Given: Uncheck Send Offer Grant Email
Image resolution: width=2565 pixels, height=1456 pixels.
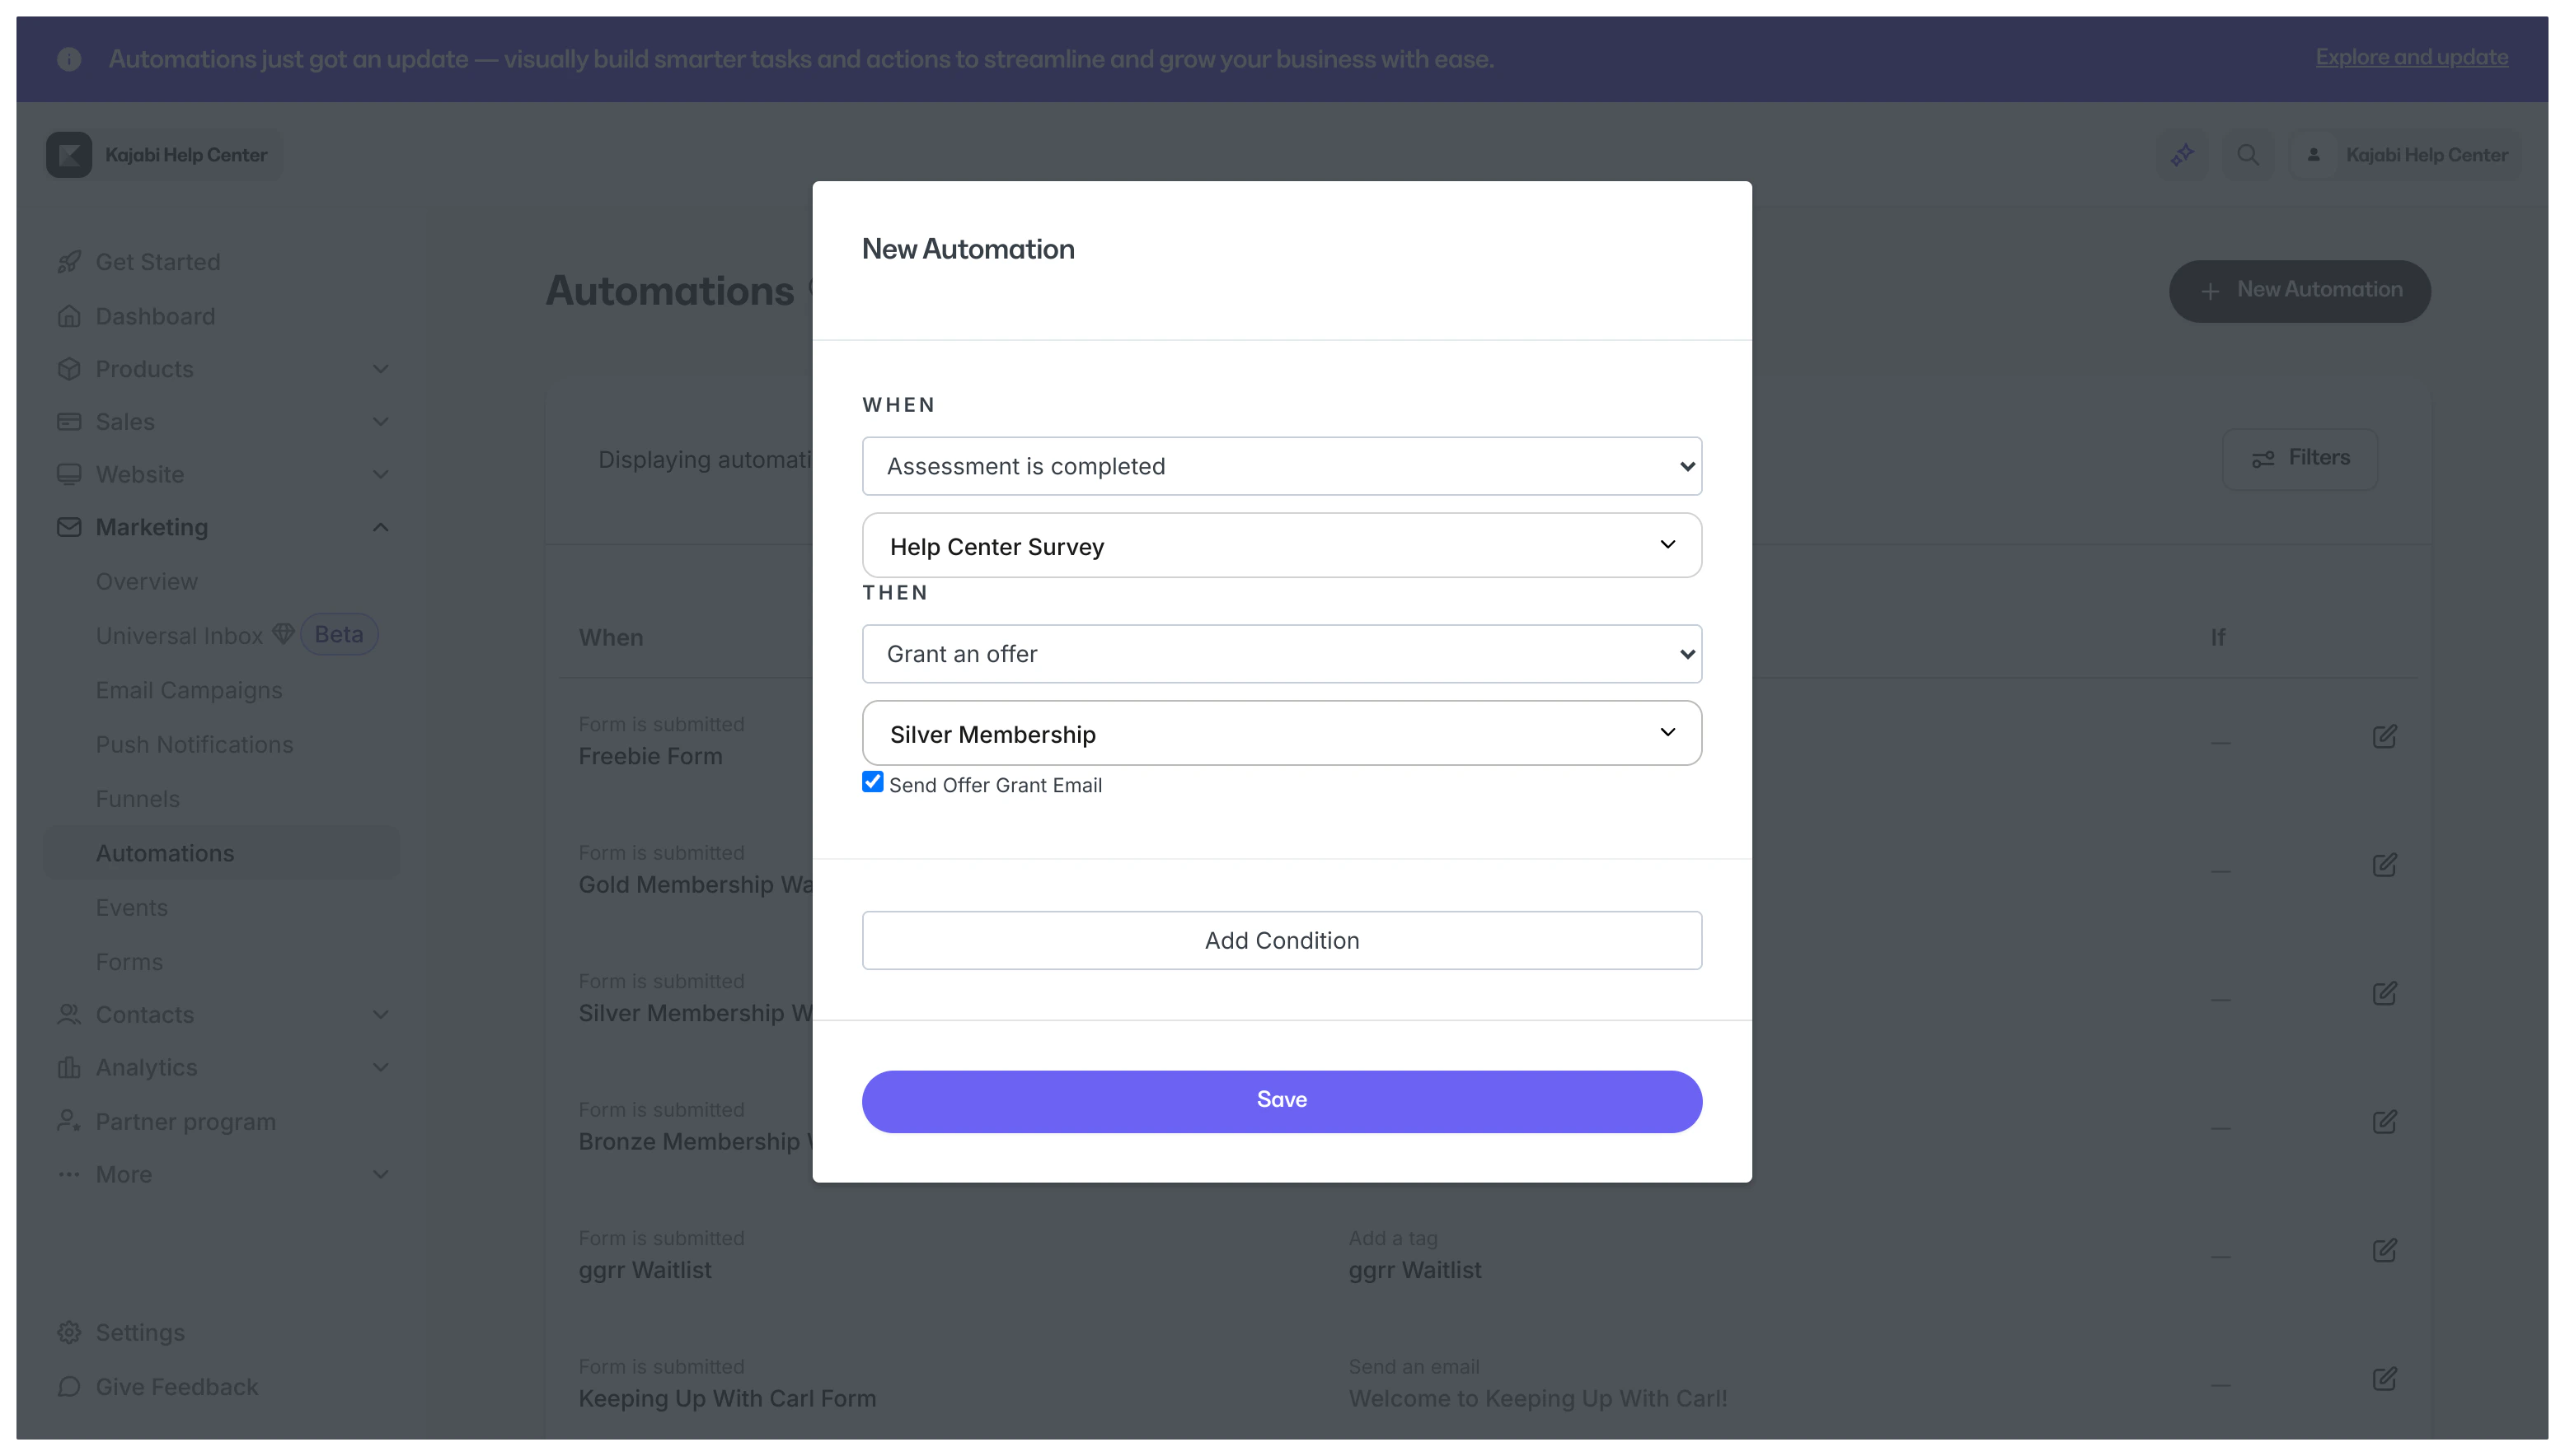Looking at the screenshot, I should coord(872,782).
